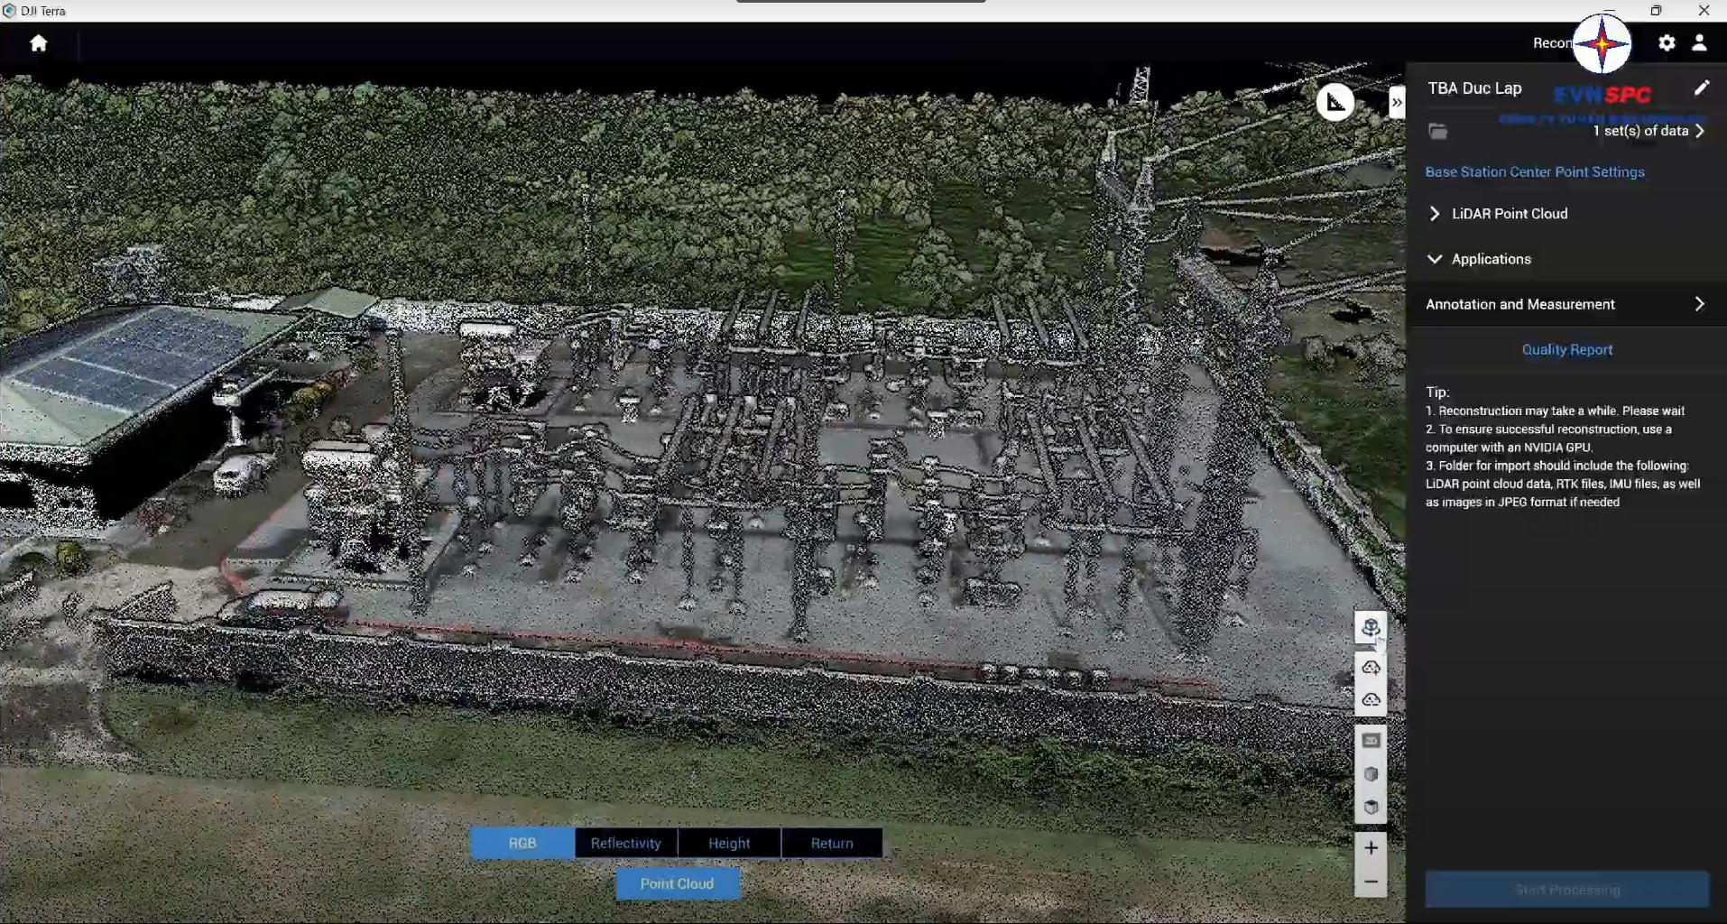Open Annotation and Measurement arrow

coord(1700,304)
